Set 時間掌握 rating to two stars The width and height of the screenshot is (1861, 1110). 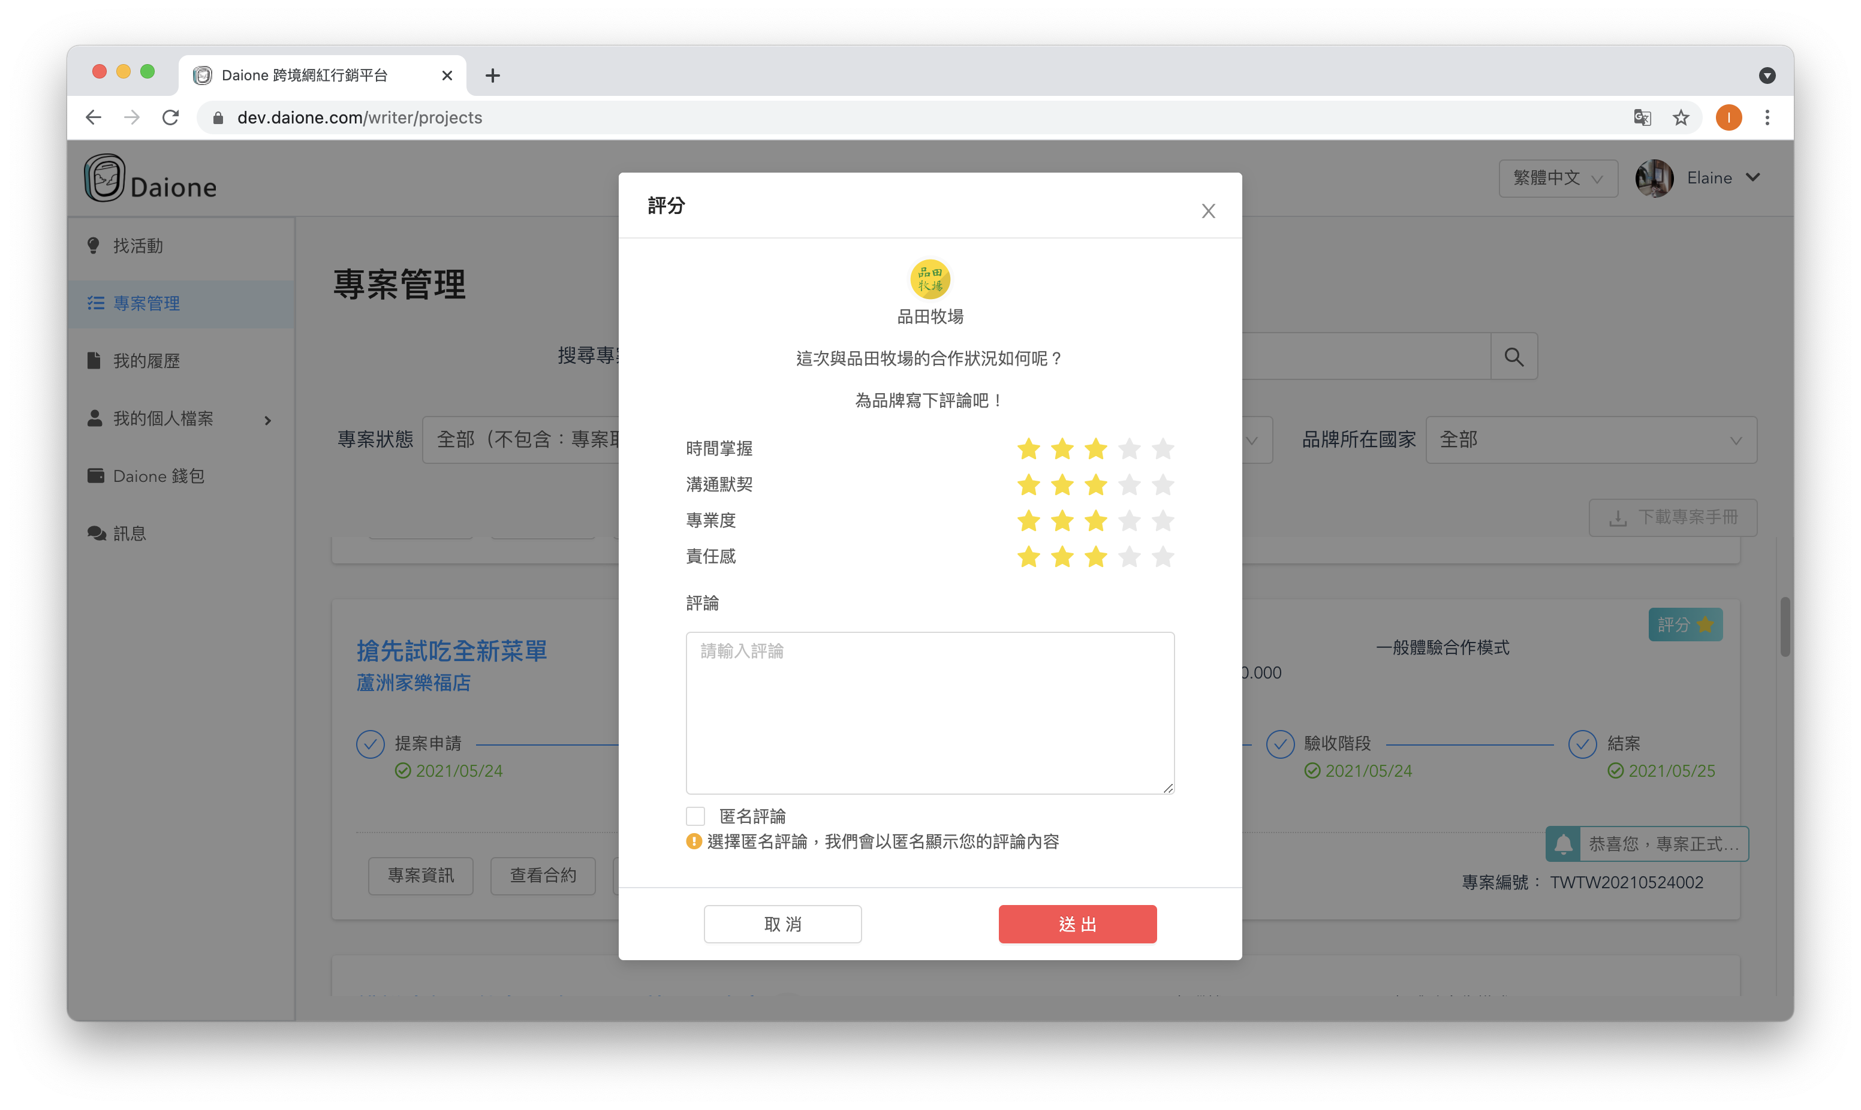tap(1062, 449)
